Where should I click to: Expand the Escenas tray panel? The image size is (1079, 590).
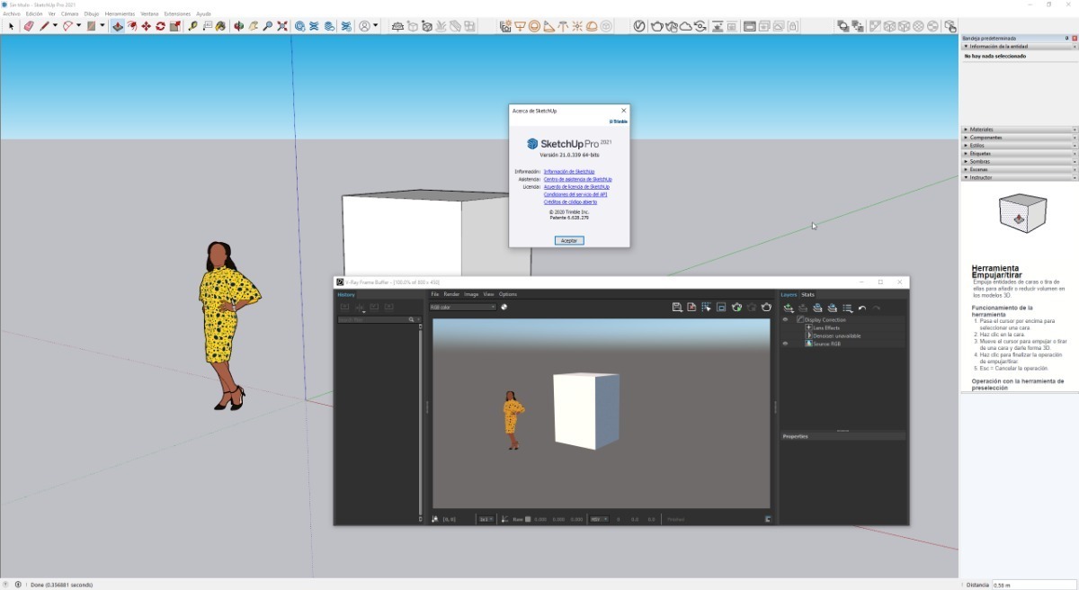coord(1019,169)
